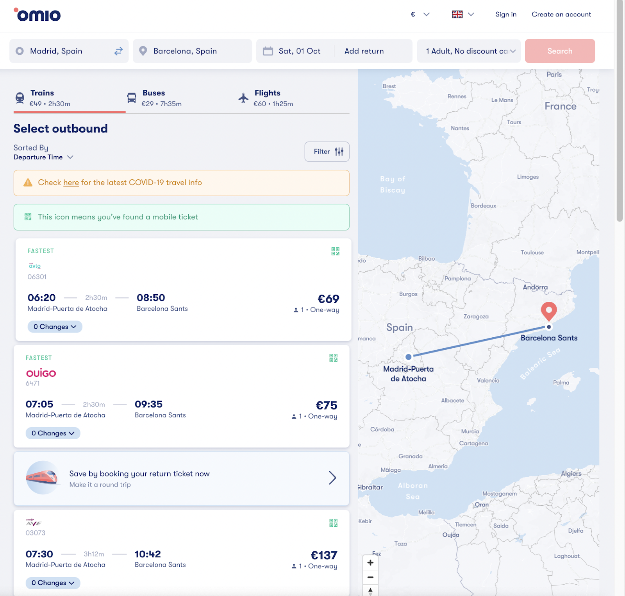
Task: Click the Zaragoza label on the map
Action: pos(476,317)
